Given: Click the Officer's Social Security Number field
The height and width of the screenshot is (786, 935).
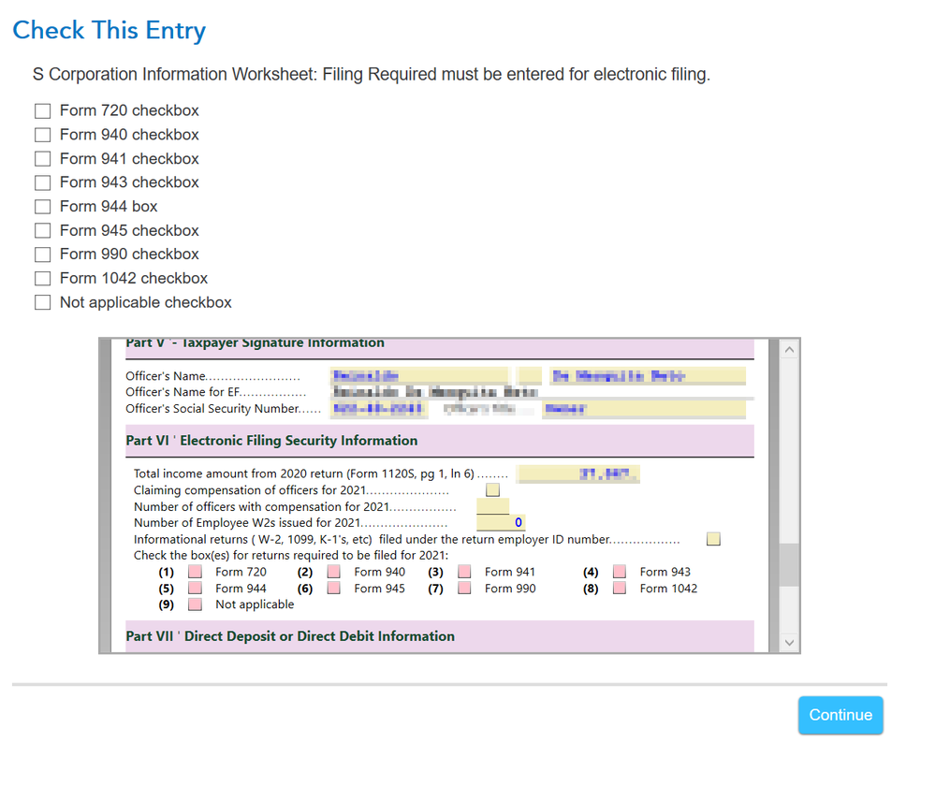Looking at the screenshot, I should tap(378, 409).
